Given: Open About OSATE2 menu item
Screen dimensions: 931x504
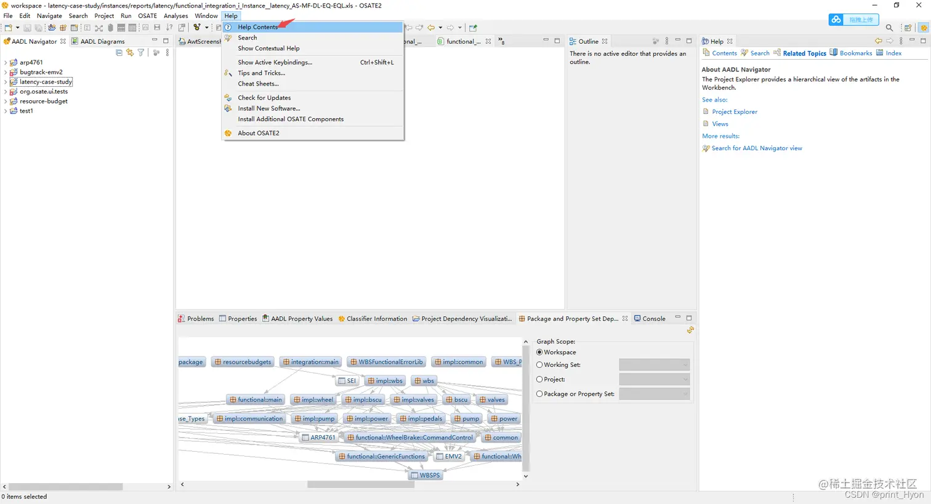Looking at the screenshot, I should tap(313, 133).
